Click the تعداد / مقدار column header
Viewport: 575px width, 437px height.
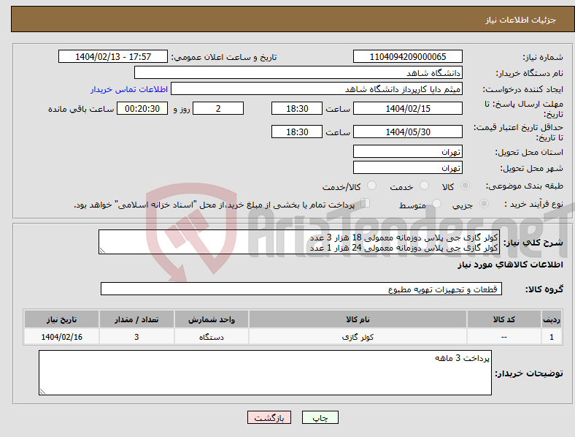(136, 319)
